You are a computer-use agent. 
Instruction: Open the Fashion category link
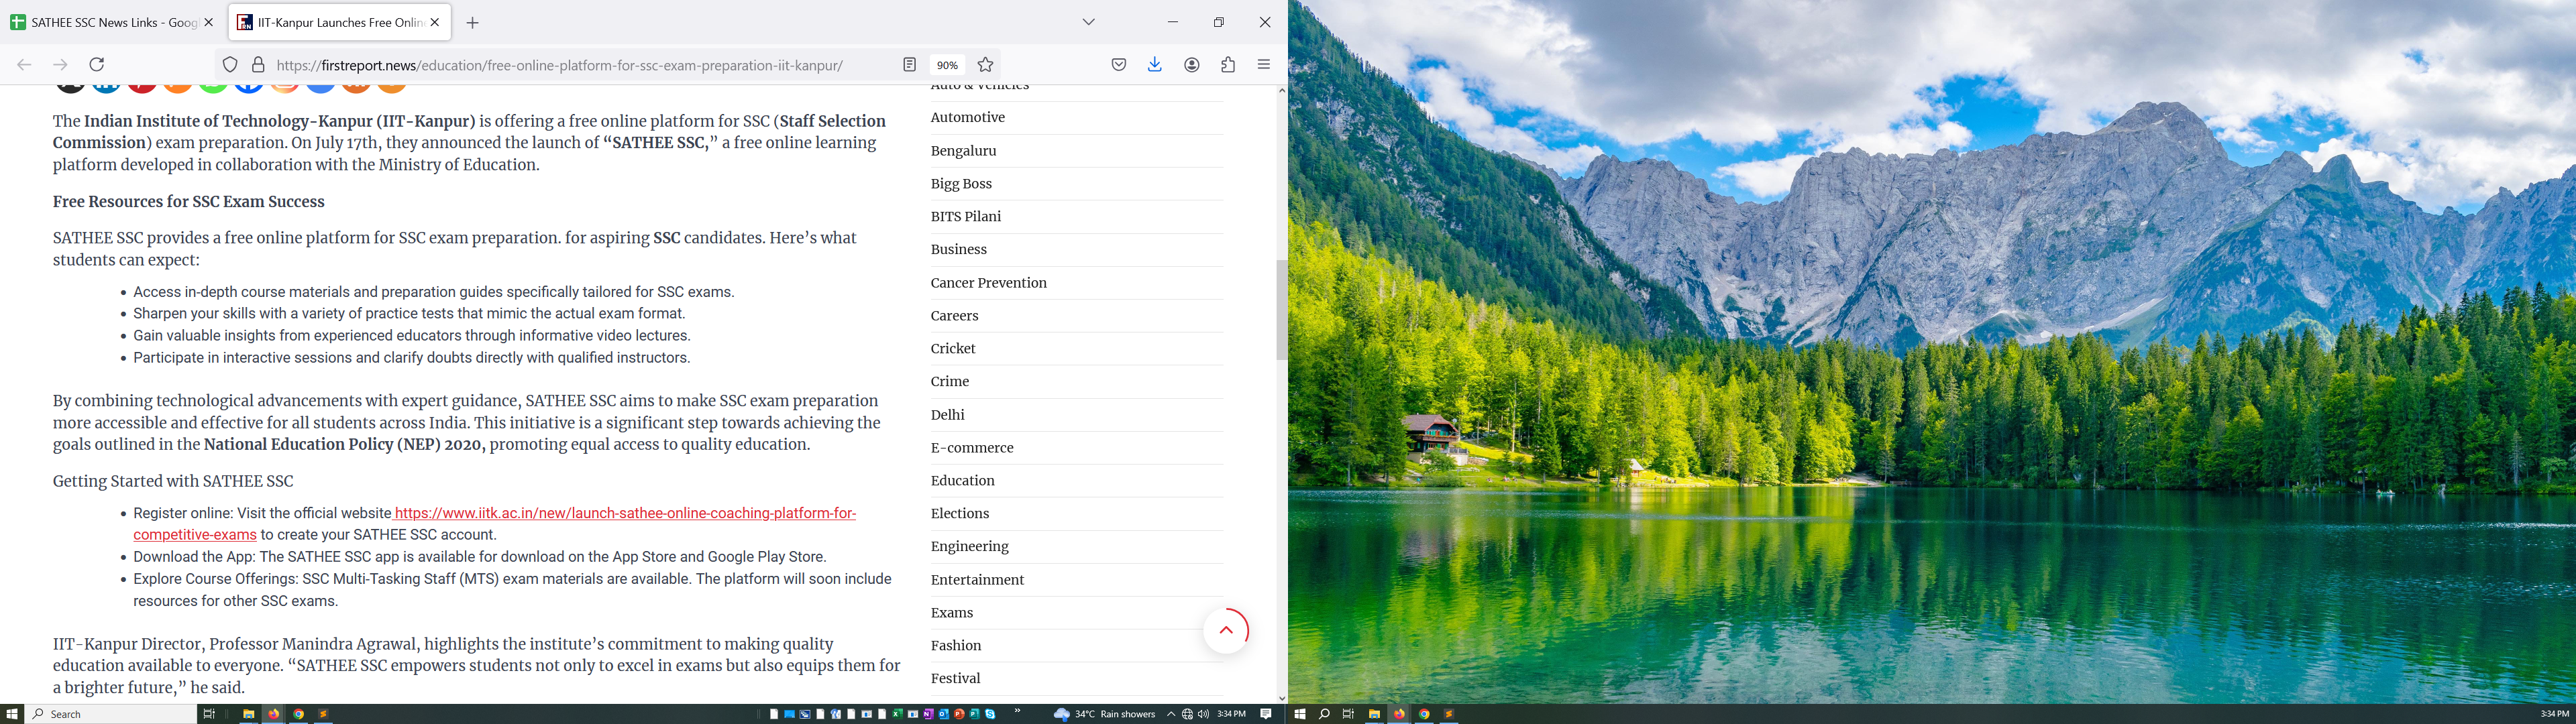point(956,646)
